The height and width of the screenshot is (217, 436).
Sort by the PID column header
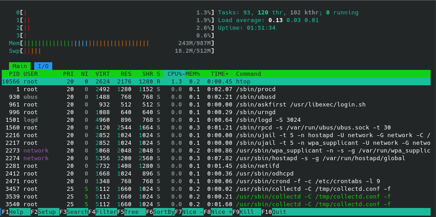click(14, 74)
